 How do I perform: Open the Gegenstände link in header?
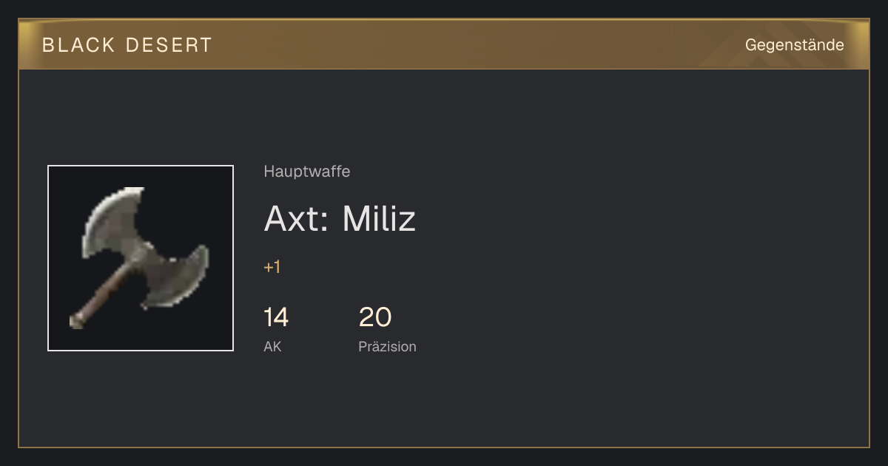[x=794, y=45]
